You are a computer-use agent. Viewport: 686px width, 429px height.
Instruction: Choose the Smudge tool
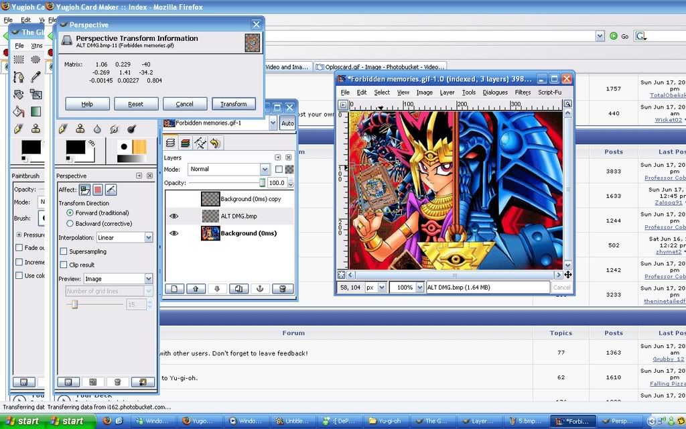(114, 129)
